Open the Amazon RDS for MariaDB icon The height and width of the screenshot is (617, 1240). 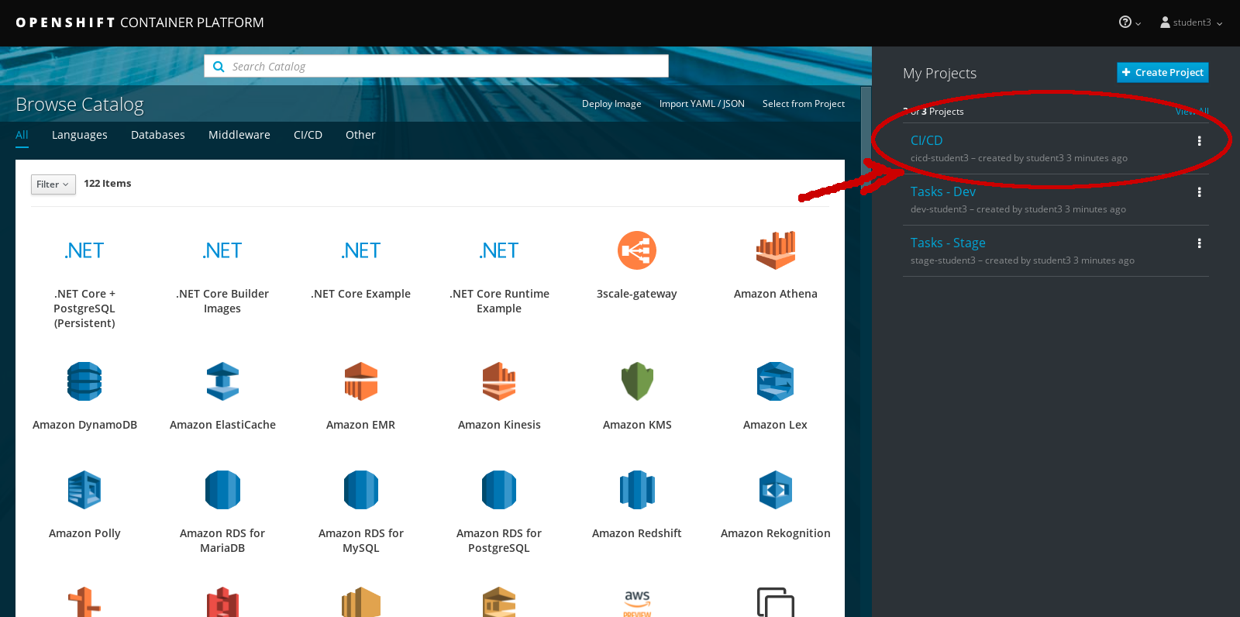tap(222, 490)
